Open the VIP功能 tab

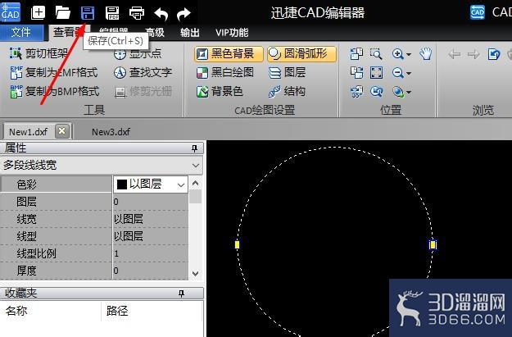click(232, 32)
